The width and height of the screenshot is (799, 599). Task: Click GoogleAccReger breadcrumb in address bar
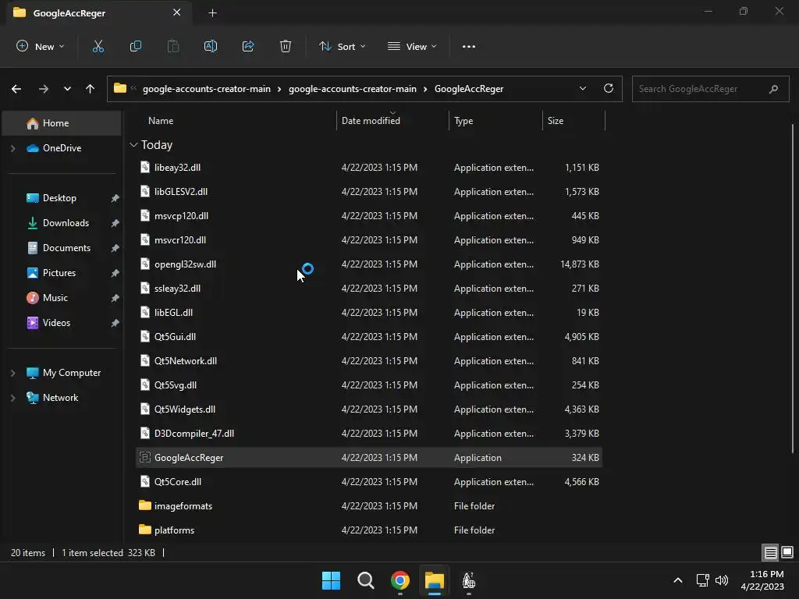(469, 89)
